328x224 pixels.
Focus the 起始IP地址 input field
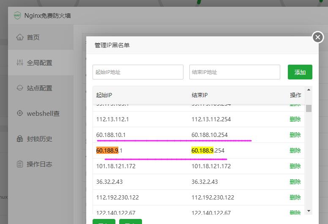(x=138, y=72)
